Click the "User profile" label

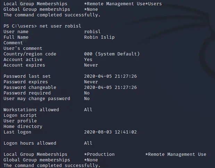tap(20, 121)
